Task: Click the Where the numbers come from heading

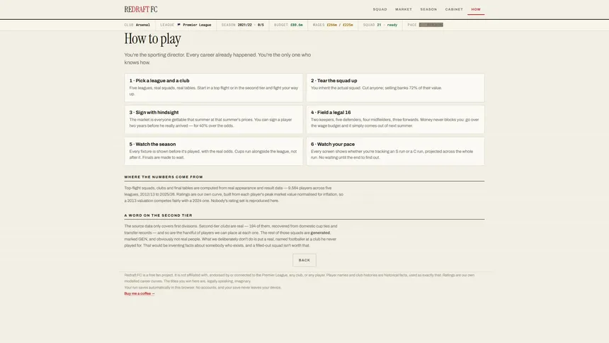Action: [x=164, y=177]
